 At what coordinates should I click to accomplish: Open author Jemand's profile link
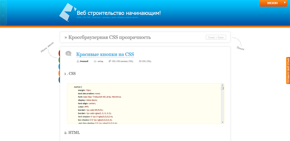(84, 61)
